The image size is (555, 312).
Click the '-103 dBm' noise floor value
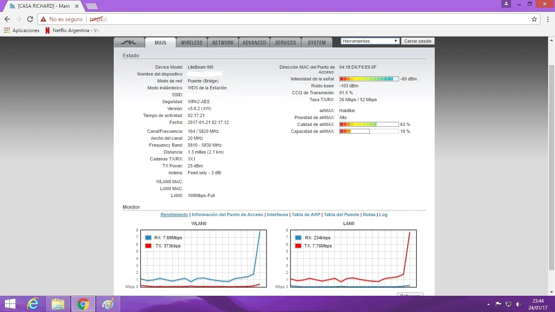tap(349, 86)
